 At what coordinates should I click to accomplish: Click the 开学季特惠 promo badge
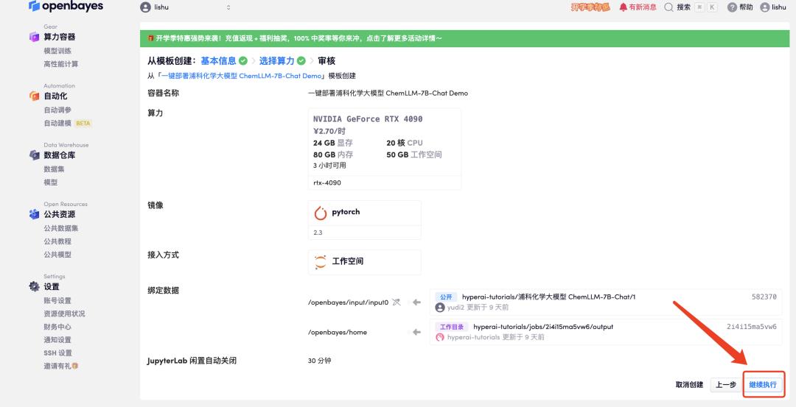click(x=590, y=7)
